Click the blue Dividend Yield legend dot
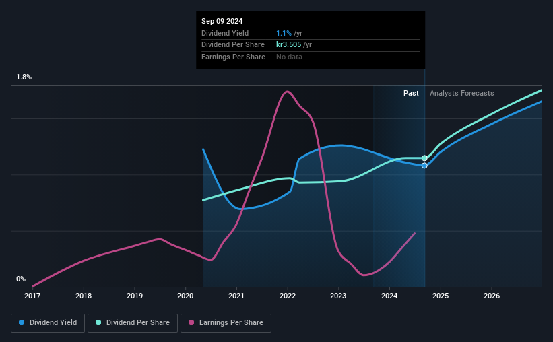The image size is (553, 342). (22, 322)
